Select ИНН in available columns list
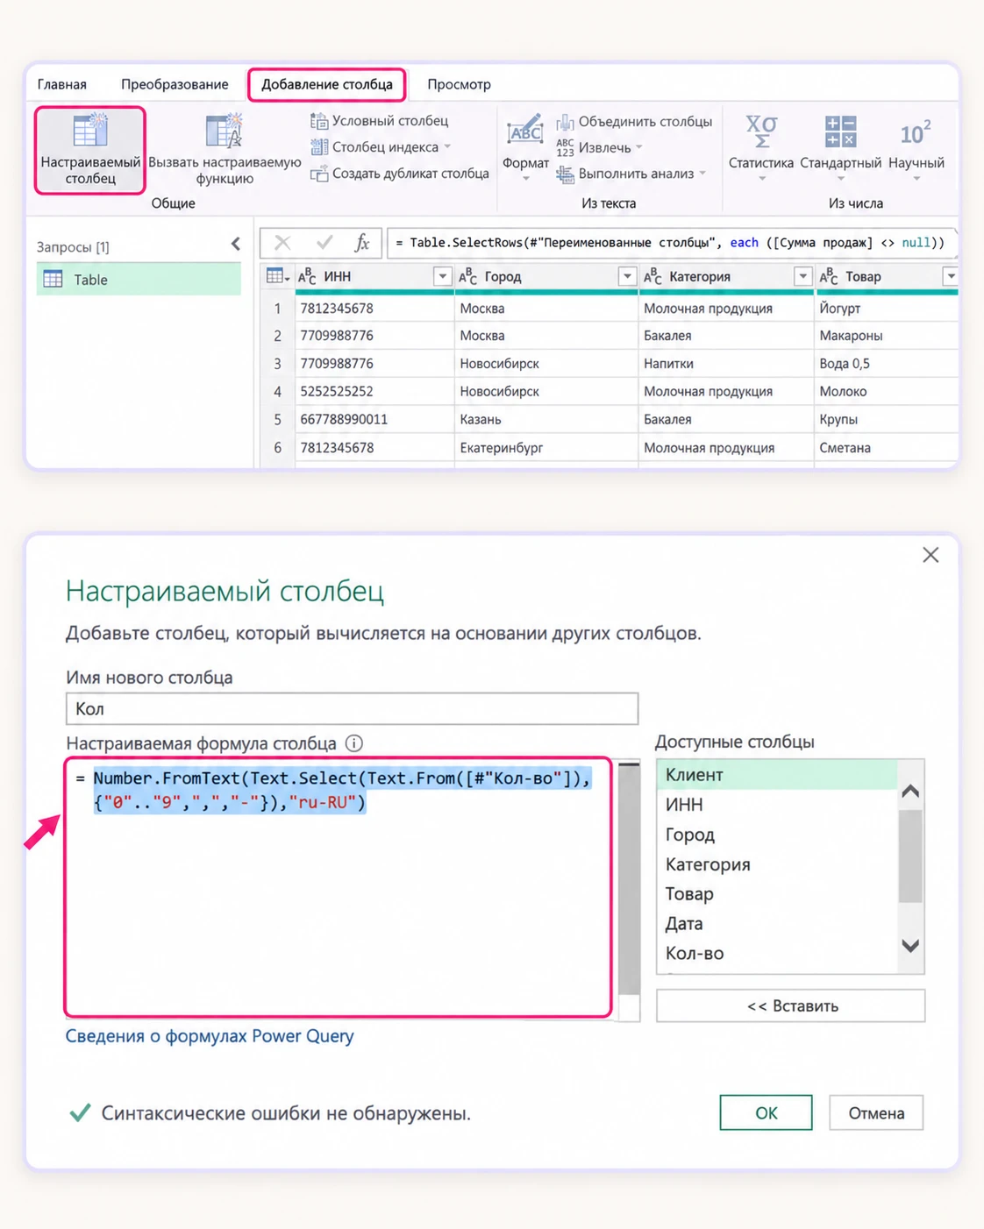 pos(777,805)
